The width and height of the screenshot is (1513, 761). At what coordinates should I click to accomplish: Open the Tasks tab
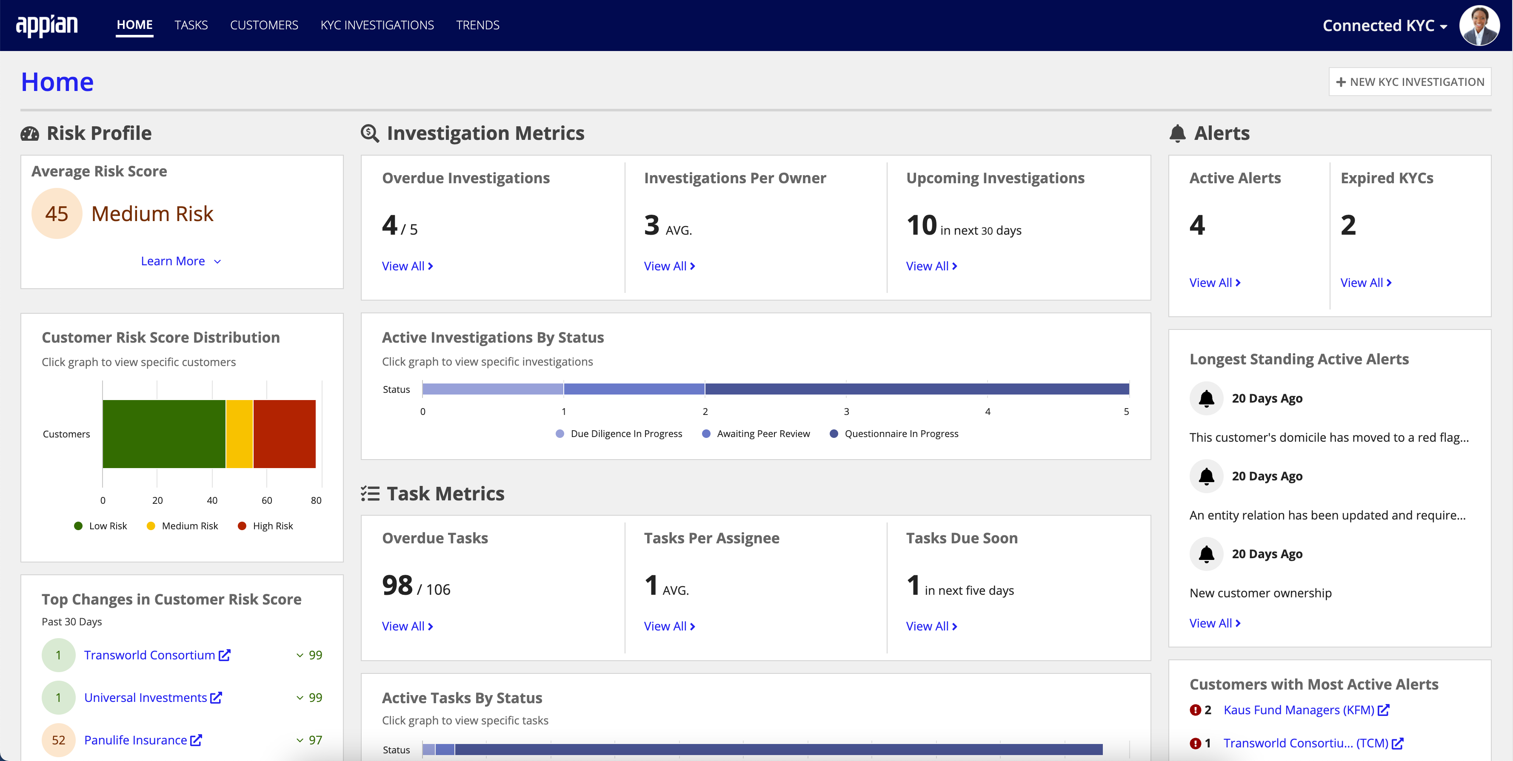(191, 25)
